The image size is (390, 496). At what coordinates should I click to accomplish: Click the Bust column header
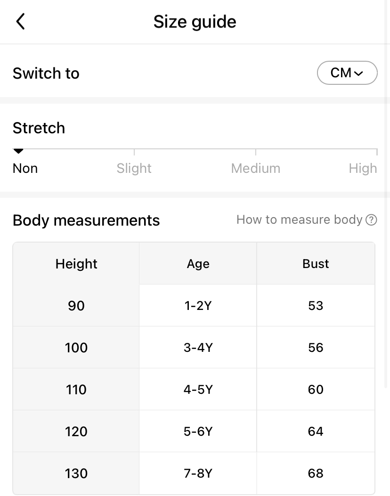pyautogui.click(x=316, y=264)
